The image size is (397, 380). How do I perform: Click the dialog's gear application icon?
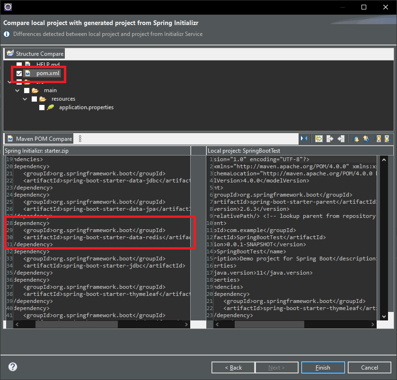(8, 7)
